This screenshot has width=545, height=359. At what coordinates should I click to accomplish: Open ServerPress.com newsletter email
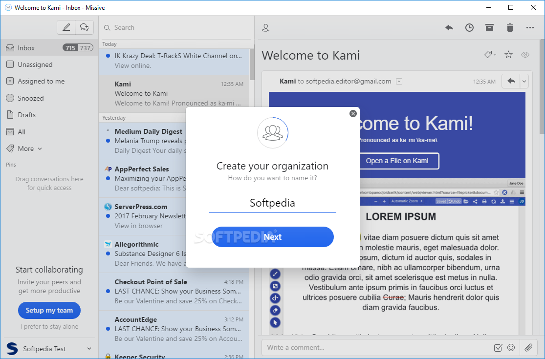click(x=143, y=216)
